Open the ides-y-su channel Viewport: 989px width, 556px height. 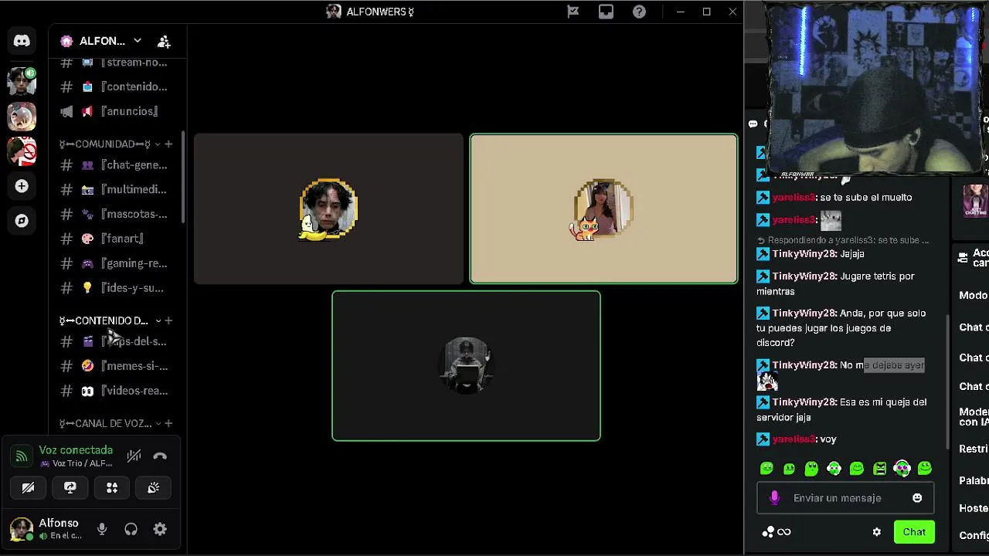tap(116, 288)
